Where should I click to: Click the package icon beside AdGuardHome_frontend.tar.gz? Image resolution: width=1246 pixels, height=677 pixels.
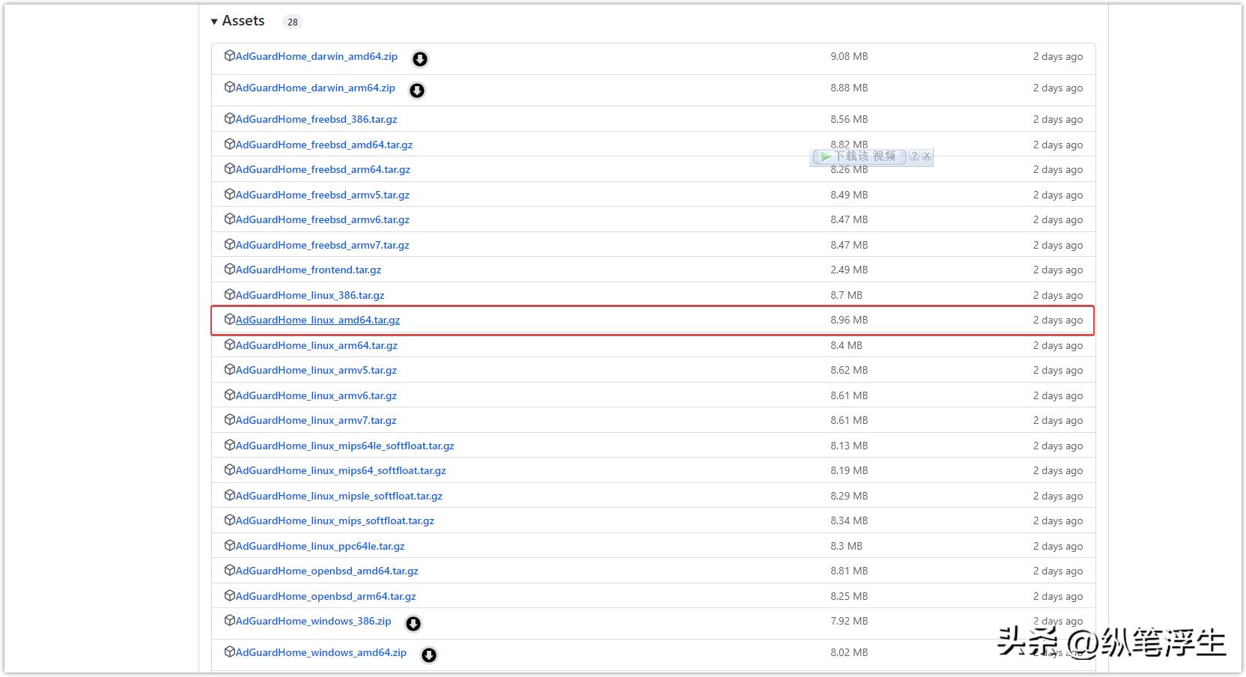pyautogui.click(x=229, y=269)
